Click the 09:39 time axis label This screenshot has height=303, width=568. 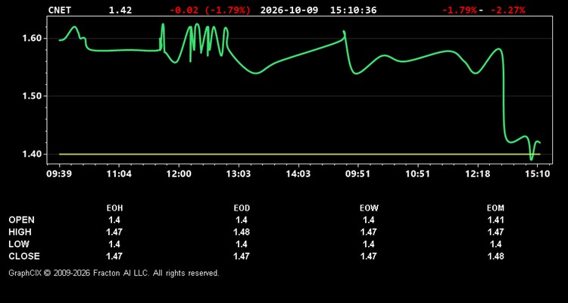59,174
